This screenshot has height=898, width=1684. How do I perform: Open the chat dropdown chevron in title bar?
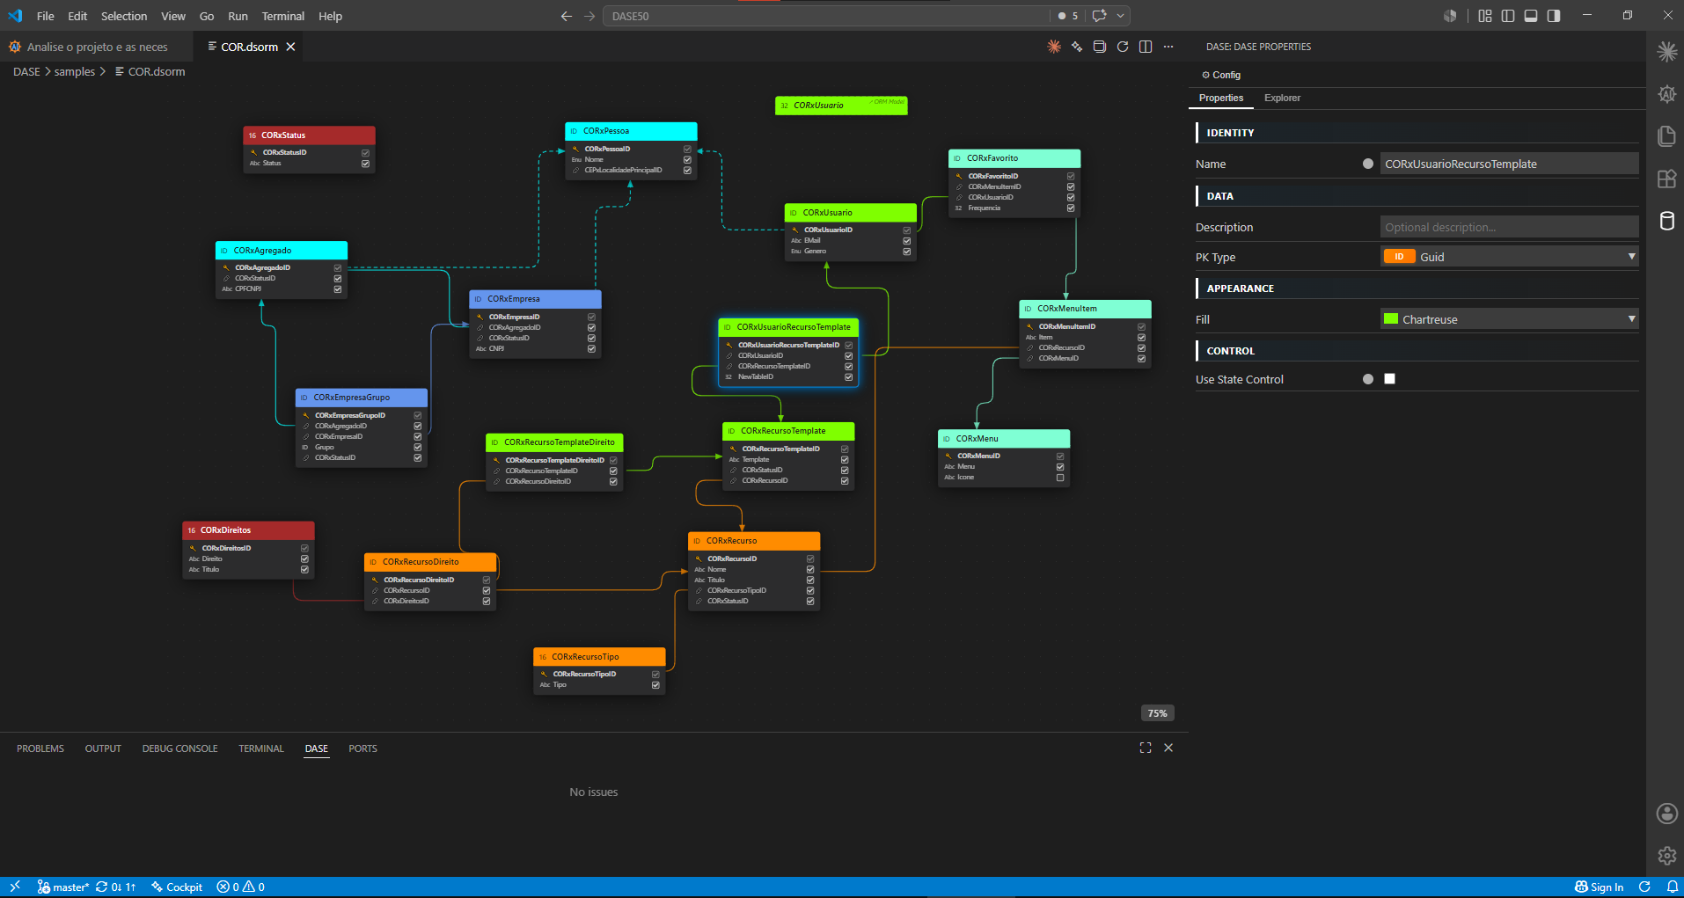pyautogui.click(x=1120, y=16)
